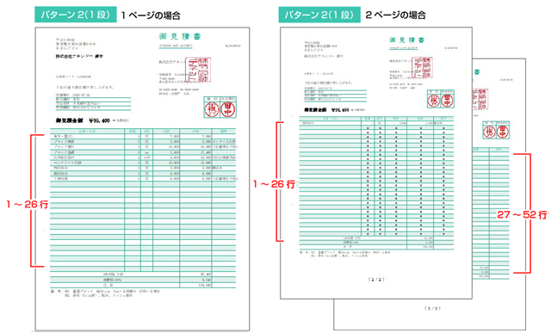Click the partially hidden red seal on the back page
The height and width of the screenshot is (333, 551).
pyautogui.click(x=480, y=99)
